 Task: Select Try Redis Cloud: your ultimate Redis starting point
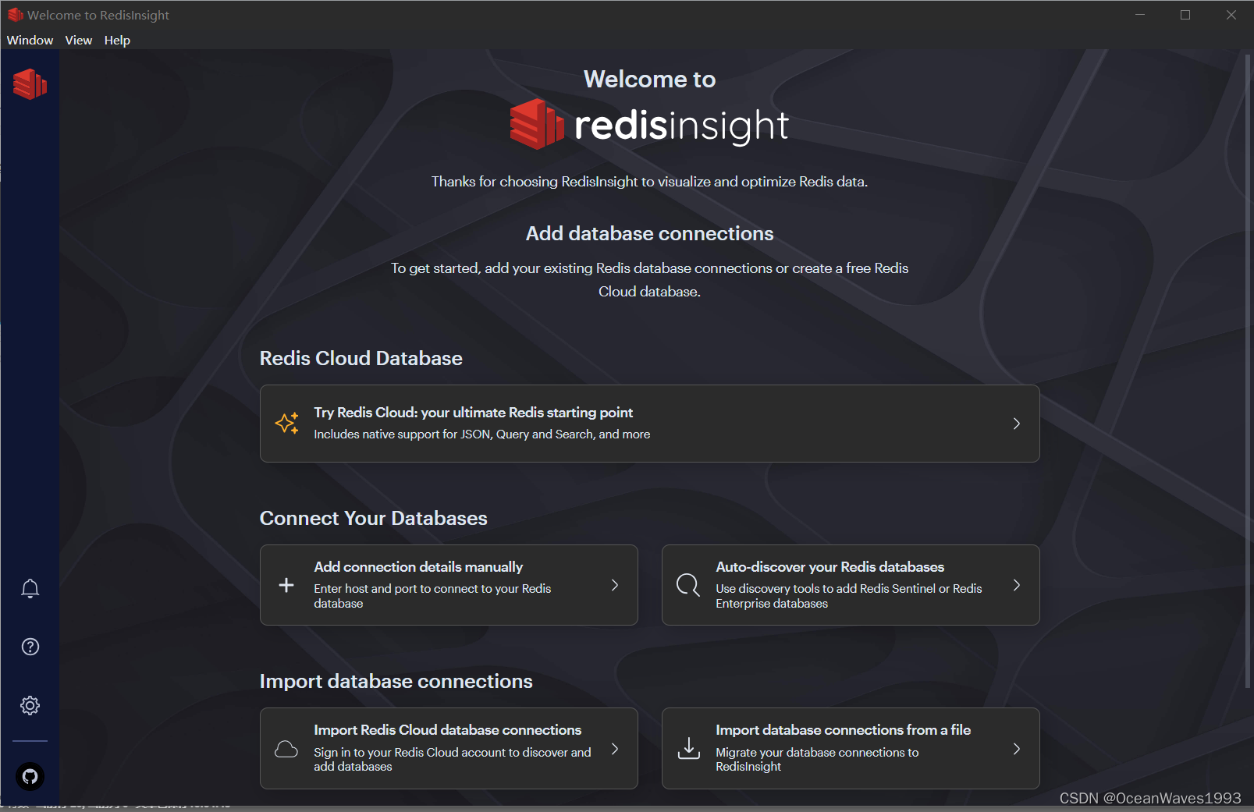(649, 424)
